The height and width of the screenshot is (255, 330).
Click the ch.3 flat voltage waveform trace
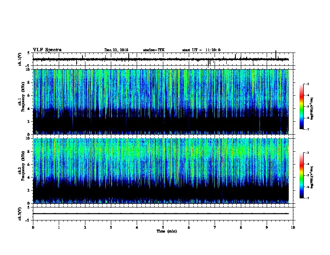click(161, 214)
